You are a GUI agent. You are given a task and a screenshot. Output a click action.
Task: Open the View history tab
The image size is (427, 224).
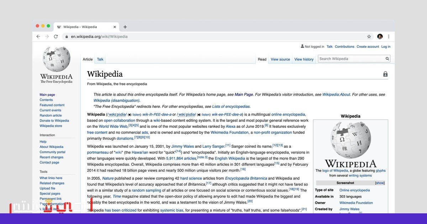pyautogui.click(x=304, y=59)
